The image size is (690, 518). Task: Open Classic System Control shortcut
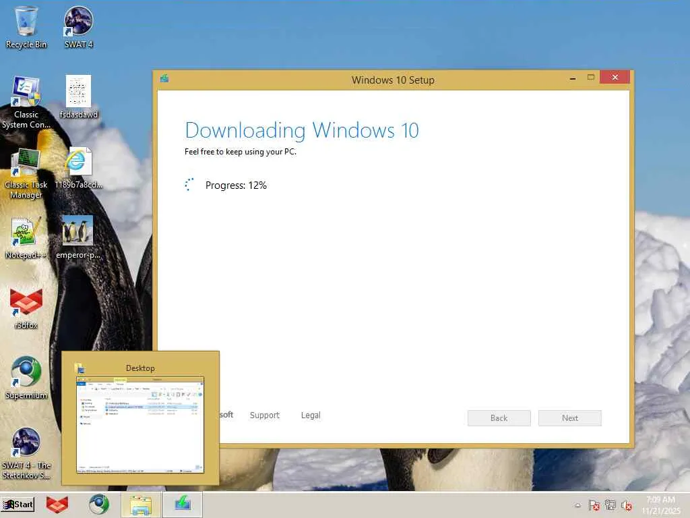pyautogui.click(x=26, y=103)
